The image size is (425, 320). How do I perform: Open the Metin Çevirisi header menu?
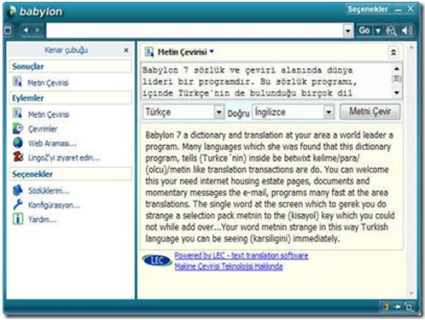coord(183,52)
